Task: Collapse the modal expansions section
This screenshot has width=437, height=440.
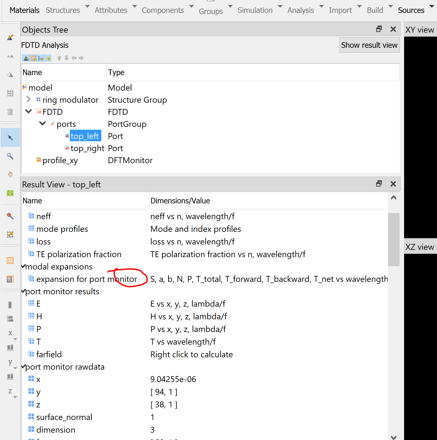Action: coord(24,266)
